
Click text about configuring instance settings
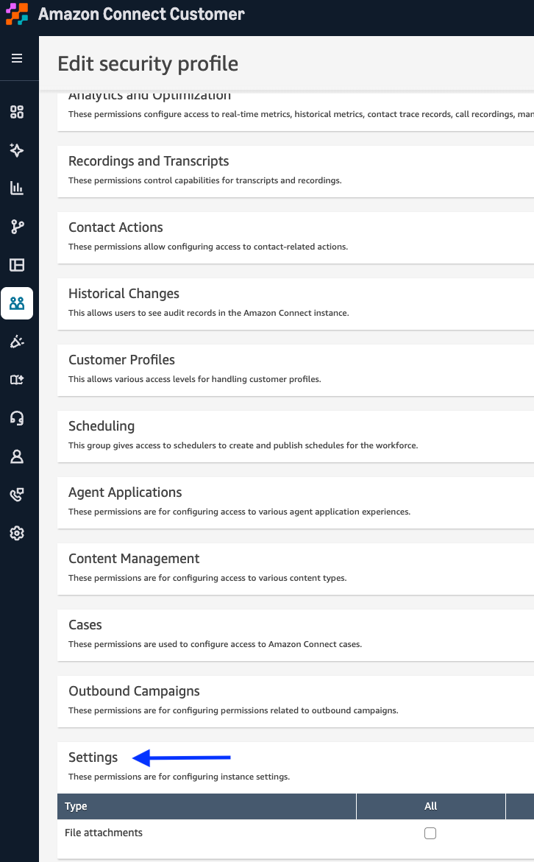point(179,776)
